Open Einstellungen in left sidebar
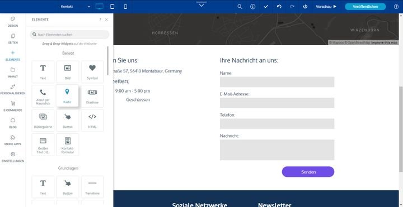This screenshot has height=207, width=403. tap(13, 157)
